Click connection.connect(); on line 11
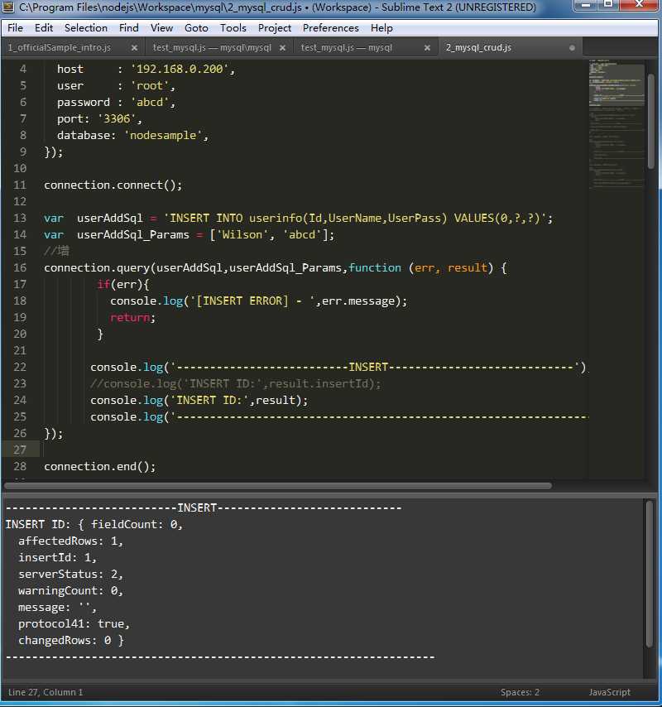Viewport: 662px width, 707px height. click(x=113, y=185)
